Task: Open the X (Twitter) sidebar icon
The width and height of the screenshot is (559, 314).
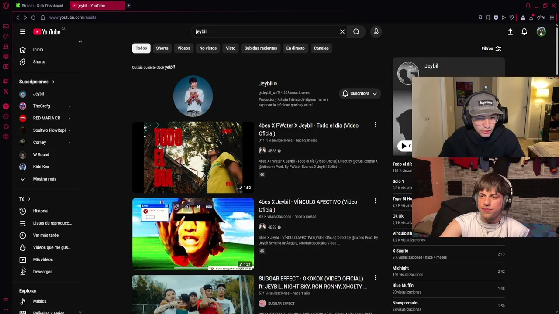Action: 6,92
